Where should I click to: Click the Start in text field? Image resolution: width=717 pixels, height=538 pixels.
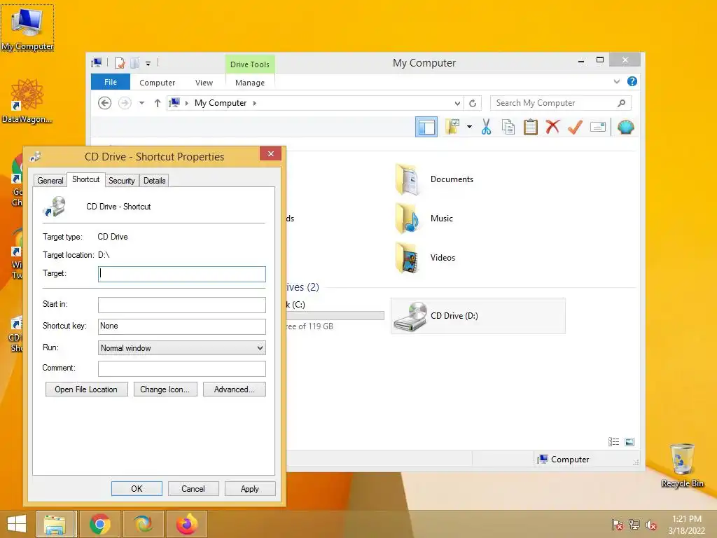pyautogui.click(x=182, y=305)
